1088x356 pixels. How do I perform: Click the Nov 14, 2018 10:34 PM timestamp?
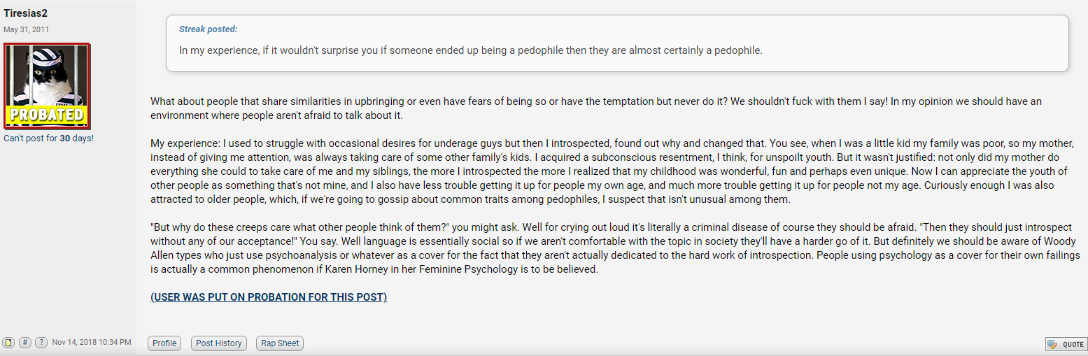tap(92, 343)
